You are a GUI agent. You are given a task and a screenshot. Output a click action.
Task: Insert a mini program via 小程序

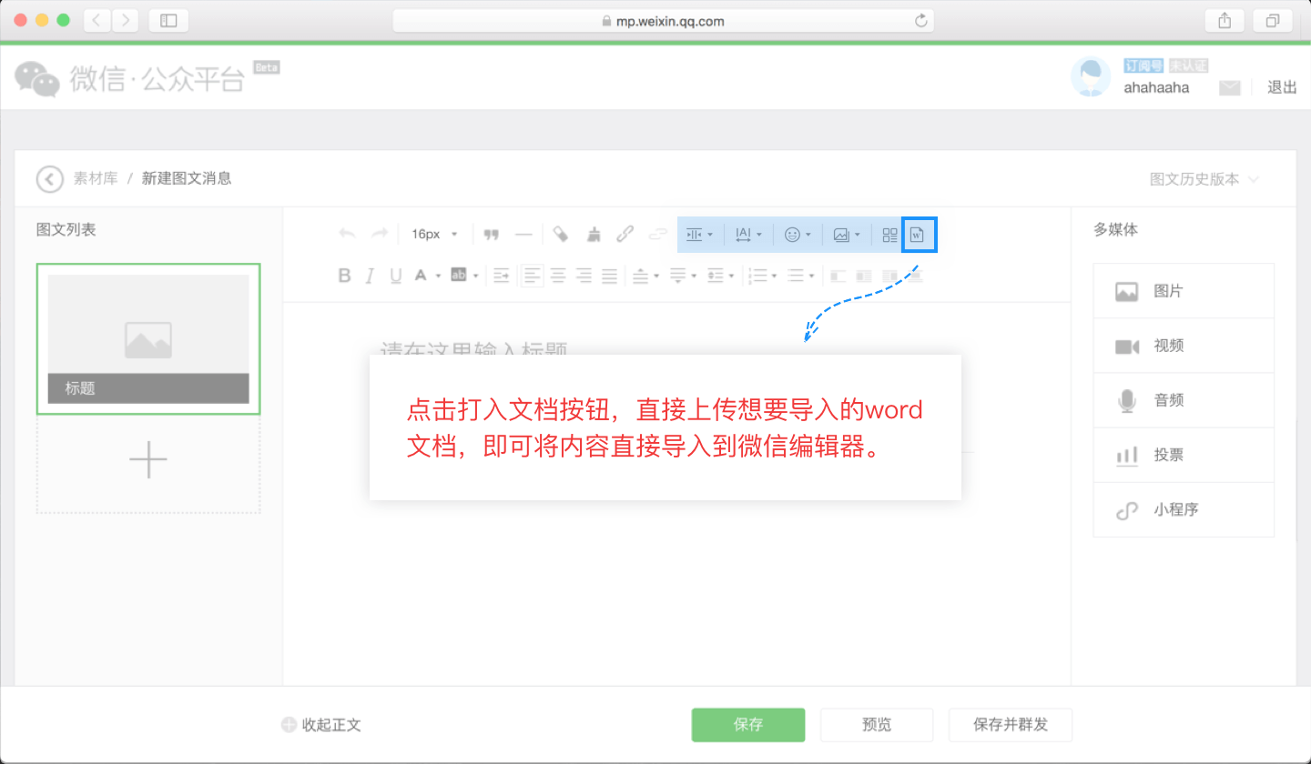(x=1184, y=509)
